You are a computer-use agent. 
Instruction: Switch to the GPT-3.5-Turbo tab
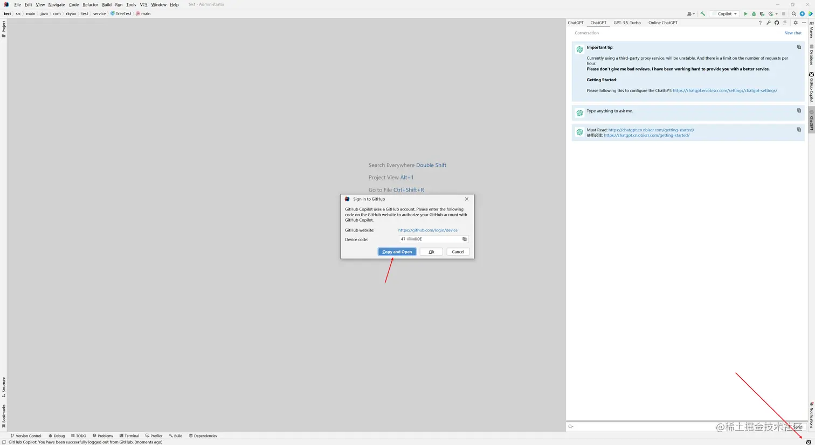point(627,23)
